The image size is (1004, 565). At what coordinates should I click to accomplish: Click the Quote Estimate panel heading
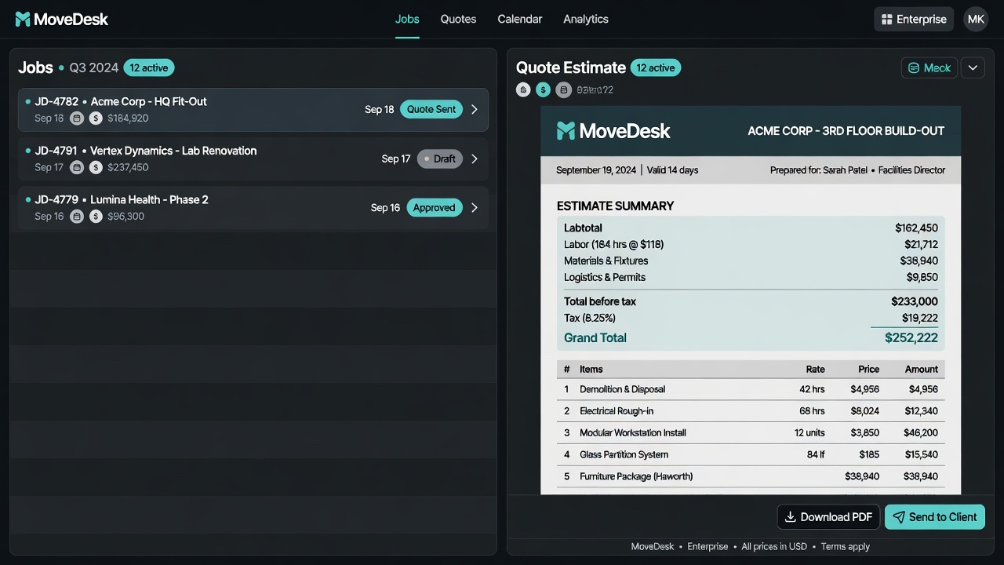pyautogui.click(x=570, y=67)
